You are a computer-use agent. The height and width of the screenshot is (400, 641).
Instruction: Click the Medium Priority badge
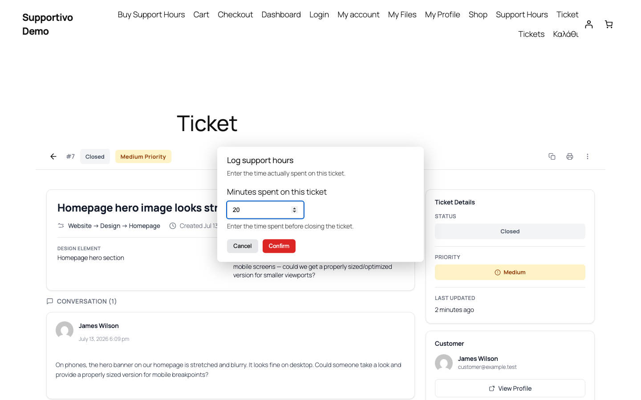(143, 156)
